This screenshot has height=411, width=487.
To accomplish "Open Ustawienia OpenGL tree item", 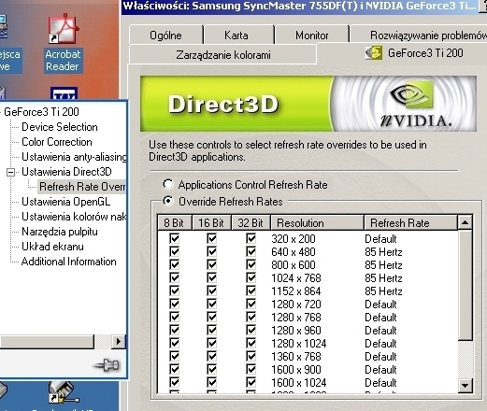I will click(65, 202).
